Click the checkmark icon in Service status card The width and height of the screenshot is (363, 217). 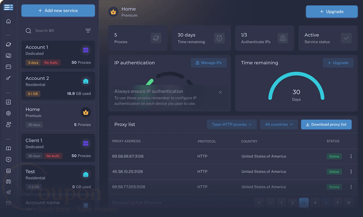coord(346,38)
